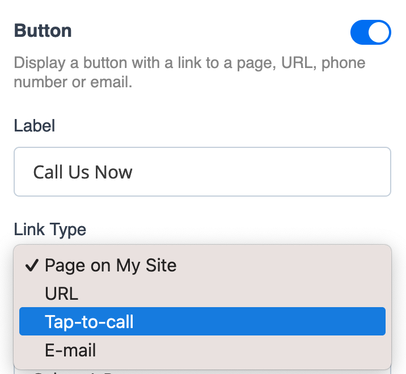Click the bold "Button" section heading
The width and height of the screenshot is (406, 374).
43,31
